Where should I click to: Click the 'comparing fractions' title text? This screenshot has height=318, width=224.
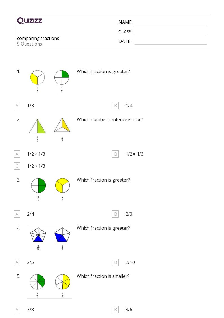pyautogui.click(x=38, y=38)
